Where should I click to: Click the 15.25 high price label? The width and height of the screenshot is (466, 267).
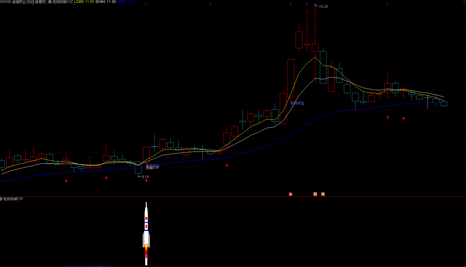(323, 7)
